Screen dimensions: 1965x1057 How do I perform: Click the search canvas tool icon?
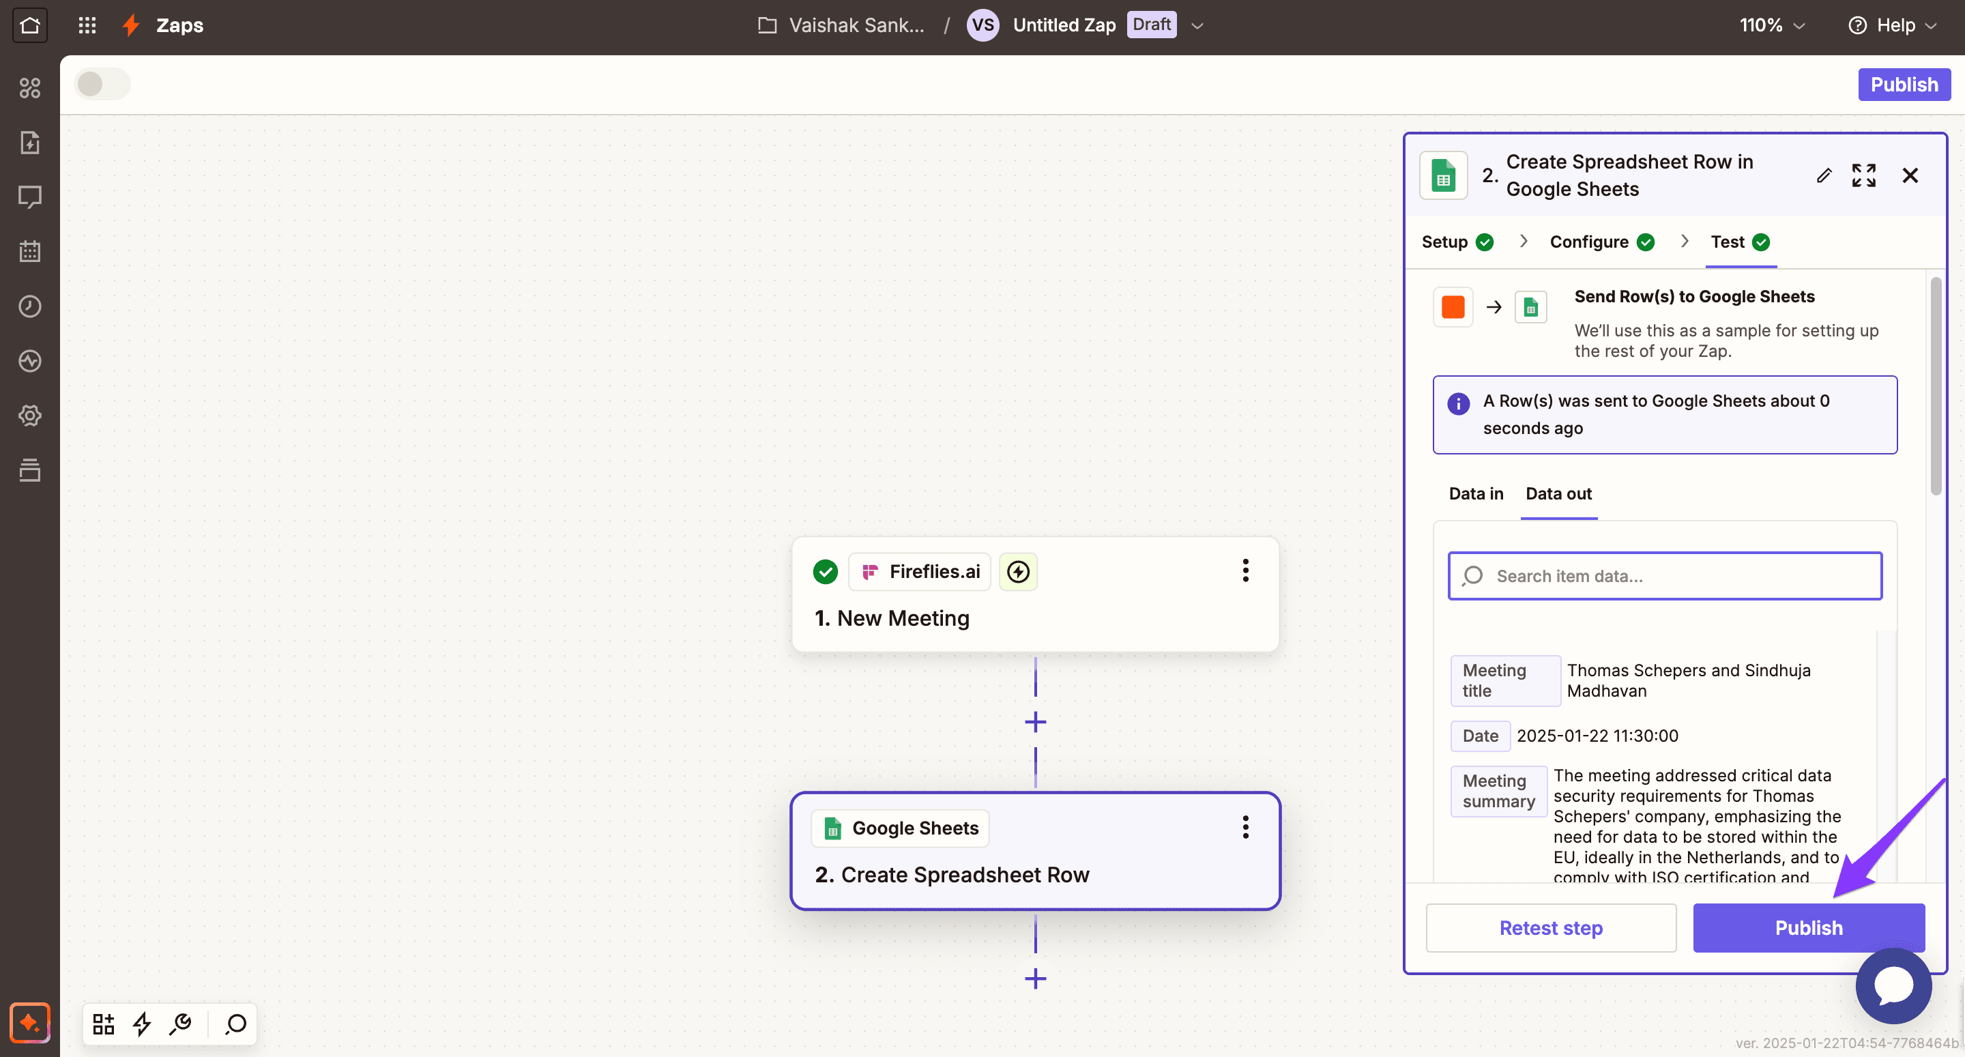[235, 1024]
